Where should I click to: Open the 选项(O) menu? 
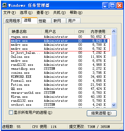[26, 13]
